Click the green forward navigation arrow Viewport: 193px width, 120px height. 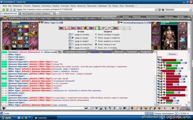[7, 10]
